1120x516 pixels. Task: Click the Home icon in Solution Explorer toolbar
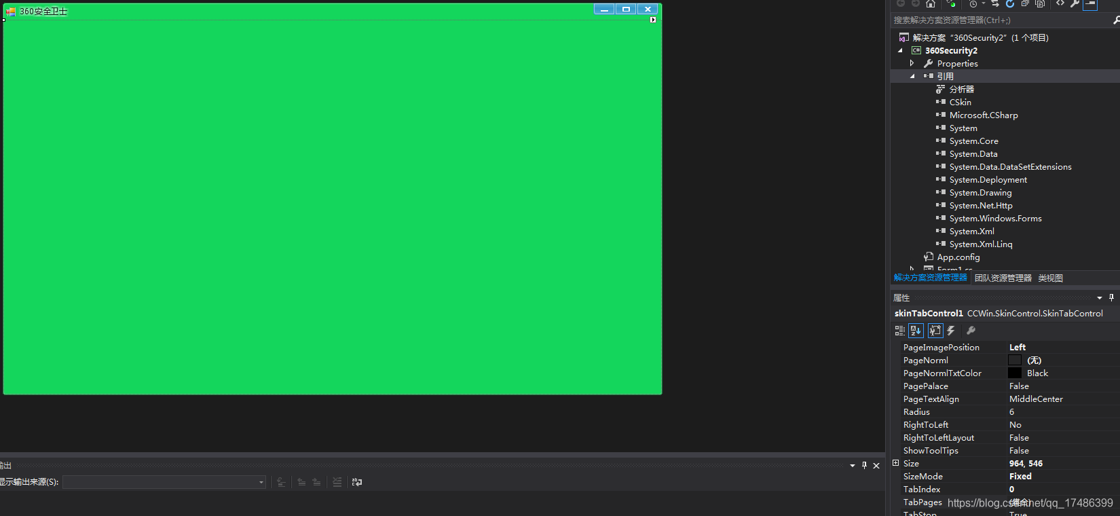931,3
